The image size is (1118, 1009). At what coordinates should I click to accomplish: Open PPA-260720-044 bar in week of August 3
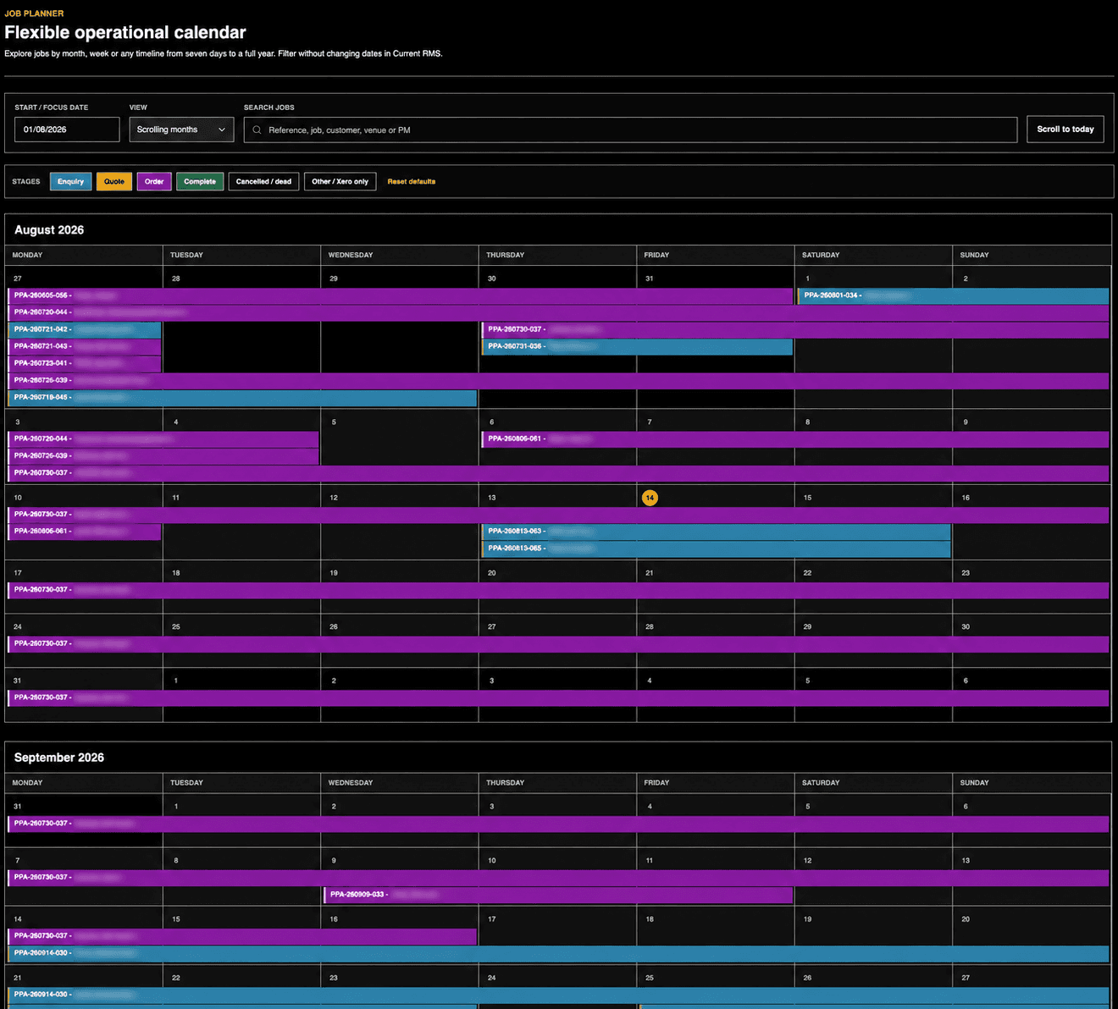pos(163,438)
